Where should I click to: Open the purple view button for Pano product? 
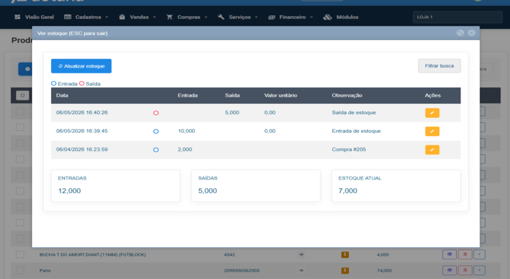click(450, 270)
